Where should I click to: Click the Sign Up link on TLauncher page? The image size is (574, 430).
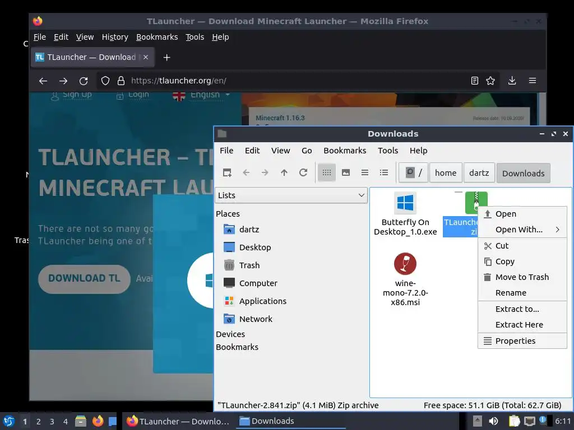[71, 95]
